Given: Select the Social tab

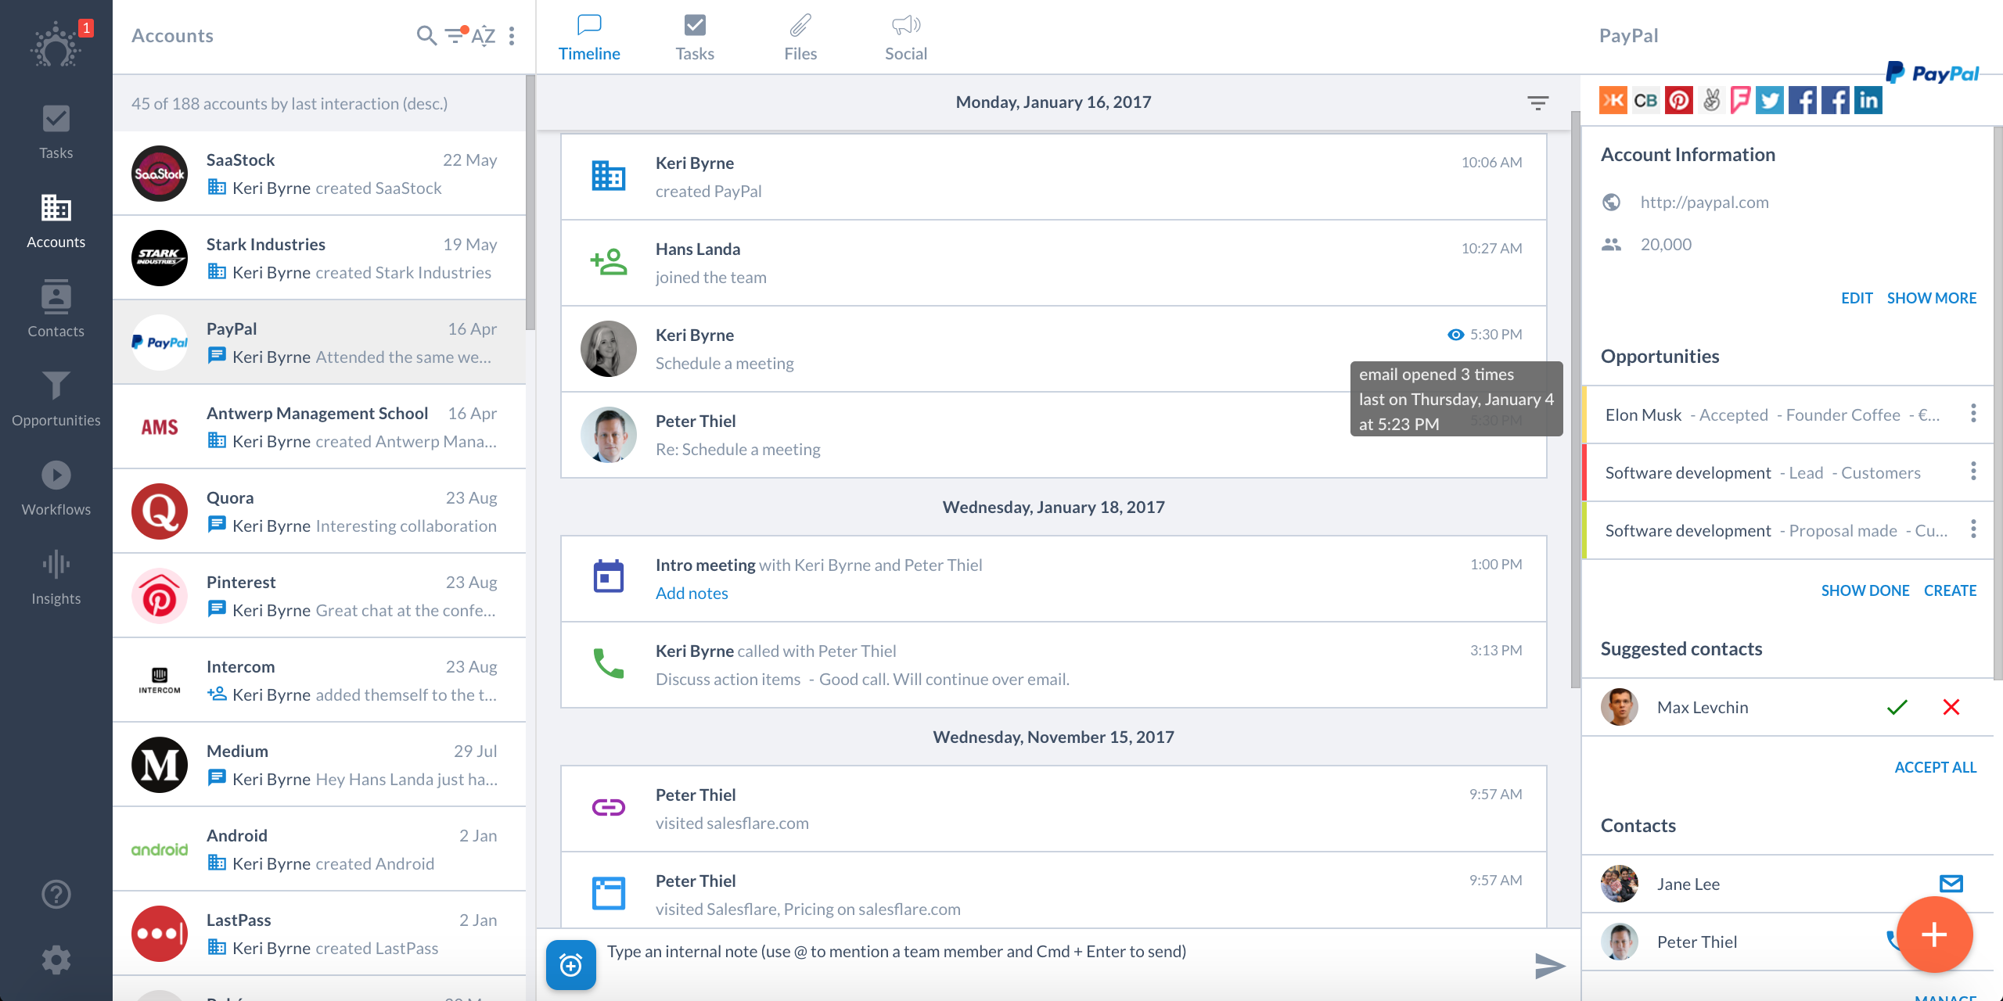Looking at the screenshot, I should coord(907,36).
